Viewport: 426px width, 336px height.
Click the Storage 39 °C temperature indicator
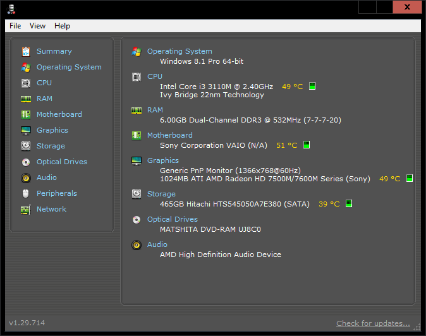(349, 204)
